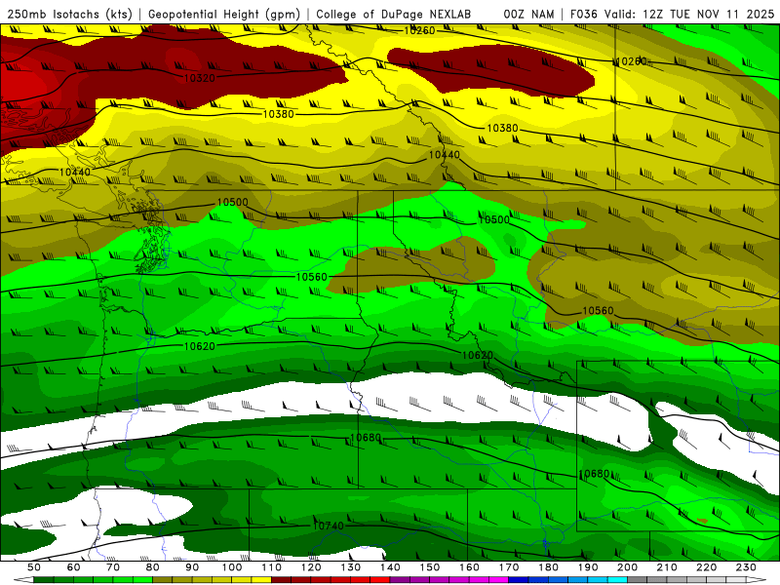
Task: Click the 150 value on the color scale
Action: click(x=430, y=567)
